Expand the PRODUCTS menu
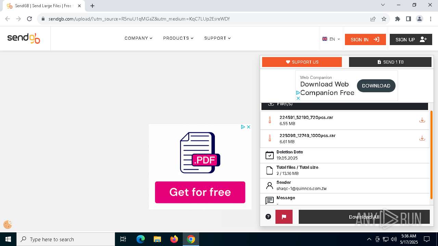The image size is (438, 246). coord(178,38)
